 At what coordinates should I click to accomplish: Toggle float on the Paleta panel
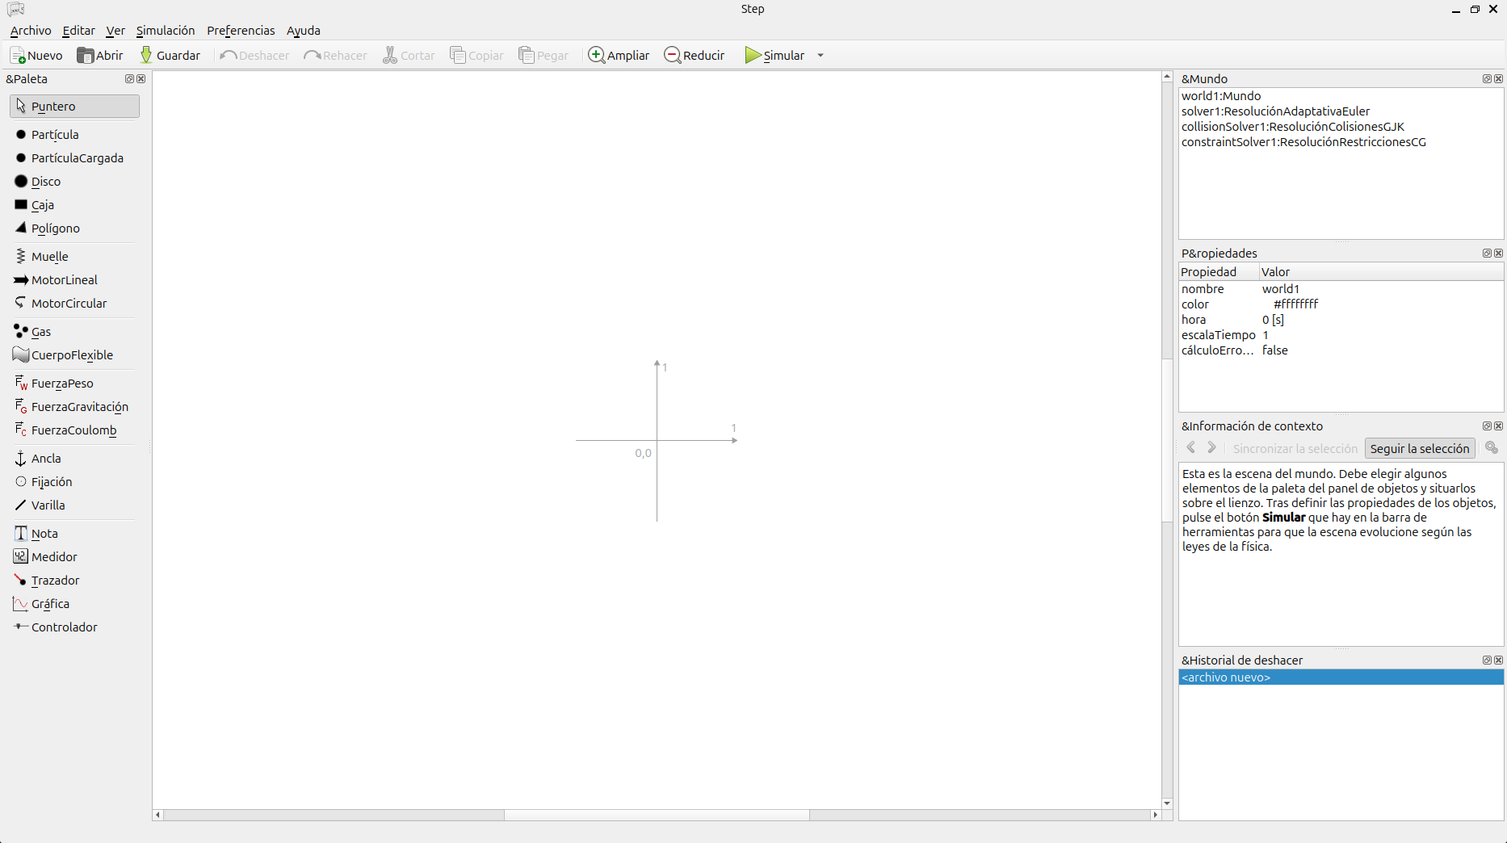pos(129,79)
